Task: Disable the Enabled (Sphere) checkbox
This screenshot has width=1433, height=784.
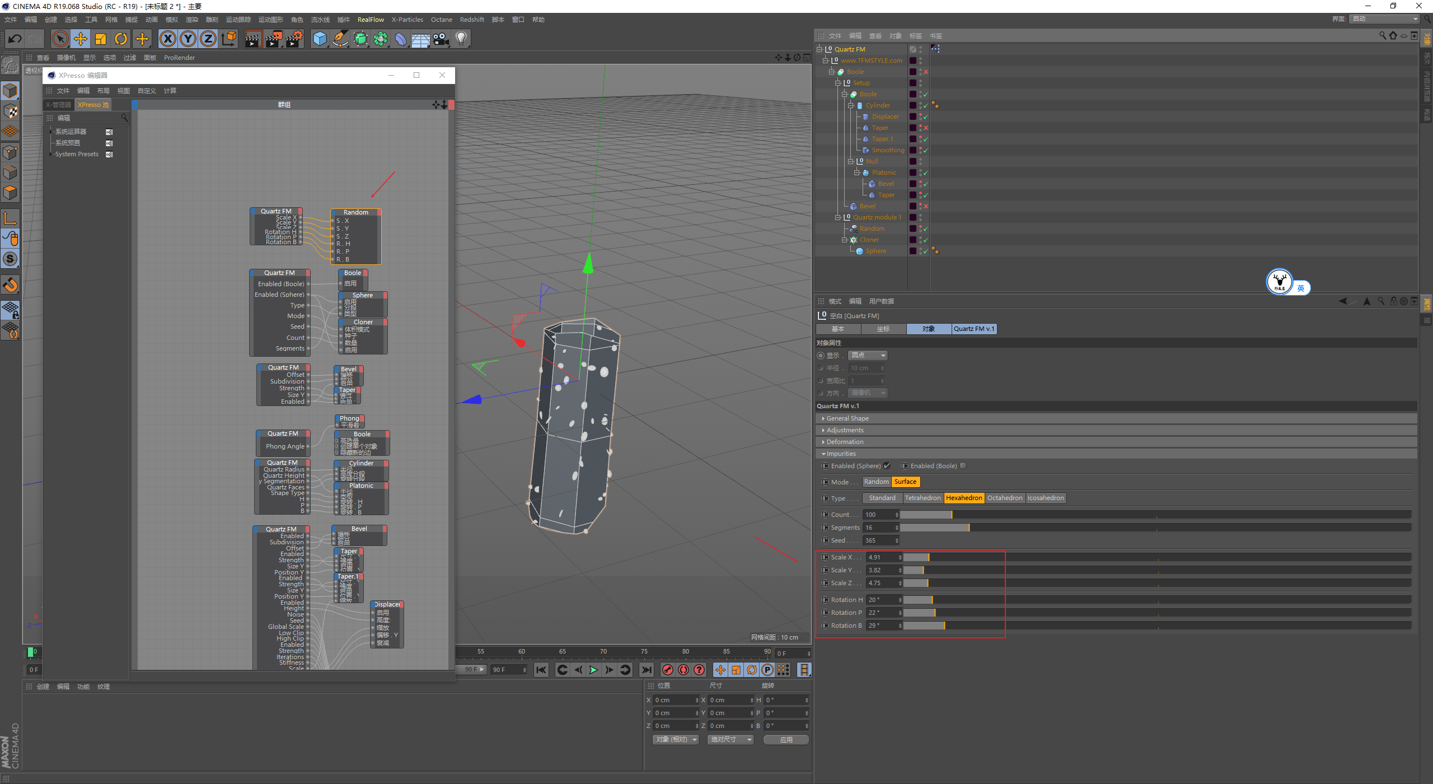Action: tap(887, 466)
